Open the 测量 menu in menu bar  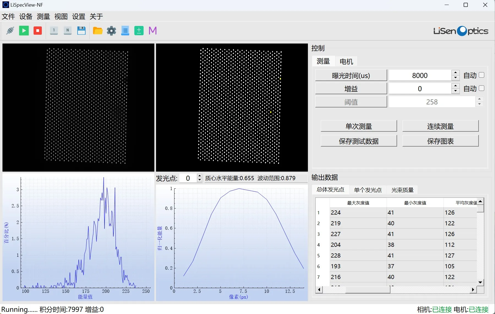[43, 17]
